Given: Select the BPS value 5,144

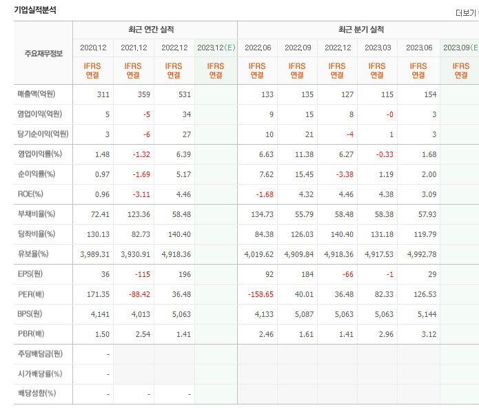Looking at the screenshot, I should click(x=427, y=314).
